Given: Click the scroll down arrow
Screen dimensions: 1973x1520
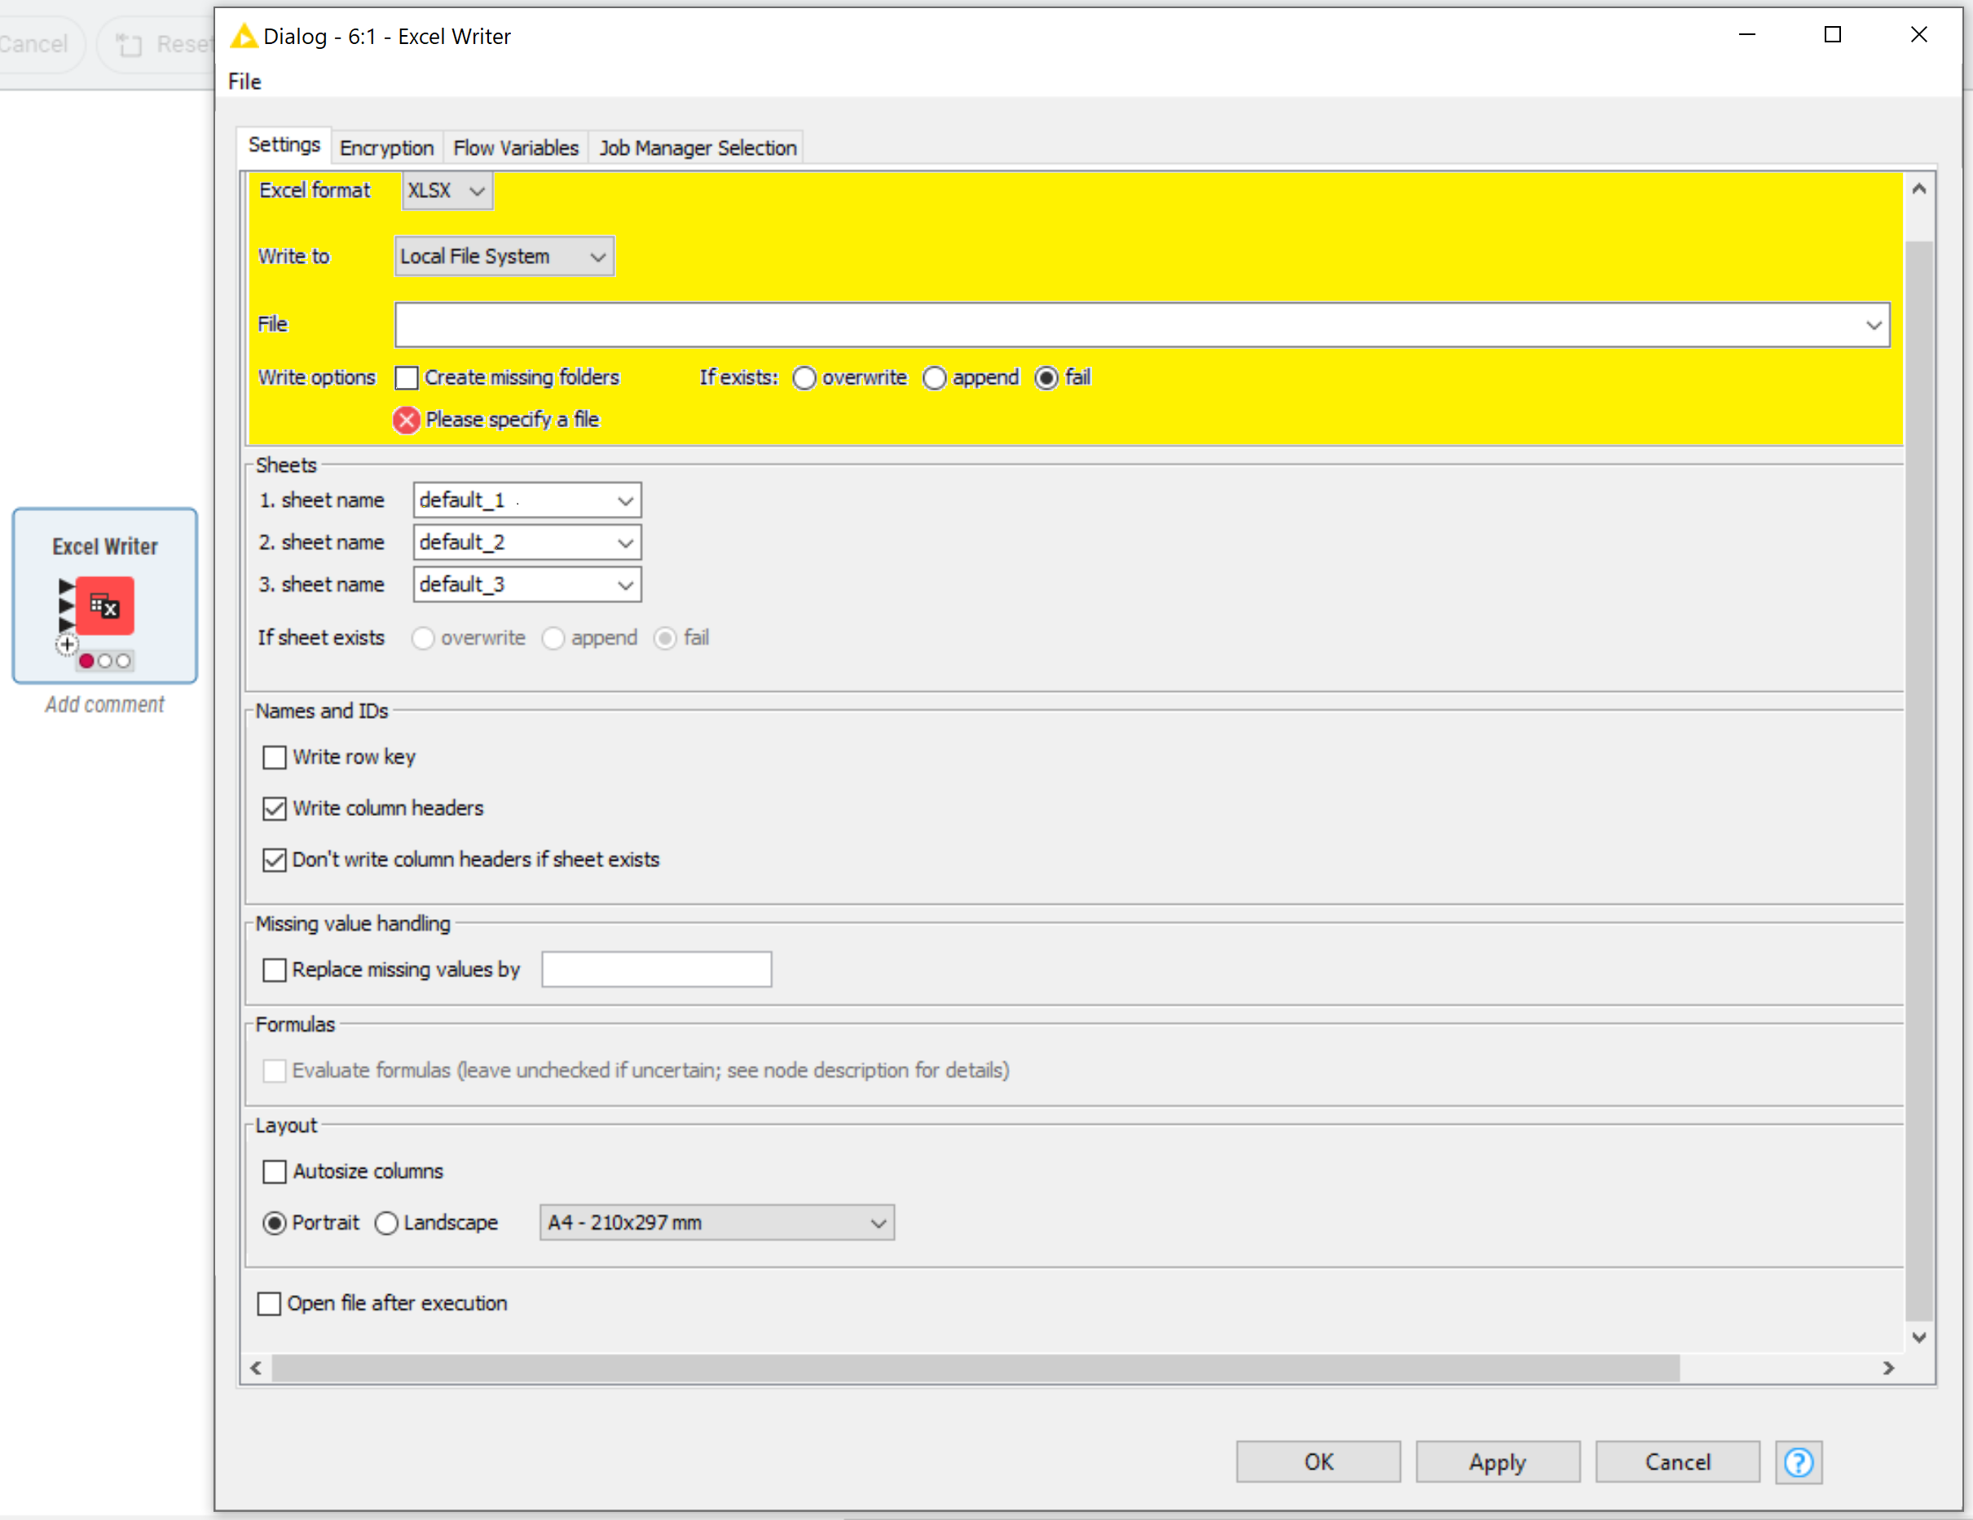Looking at the screenshot, I should pos(1918,1337).
